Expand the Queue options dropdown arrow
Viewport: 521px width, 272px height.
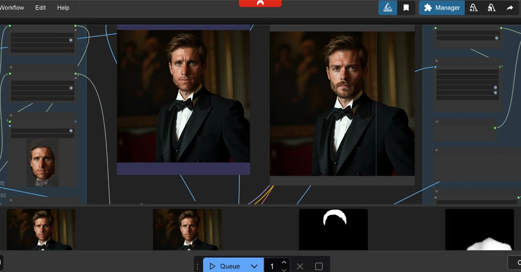click(254, 266)
